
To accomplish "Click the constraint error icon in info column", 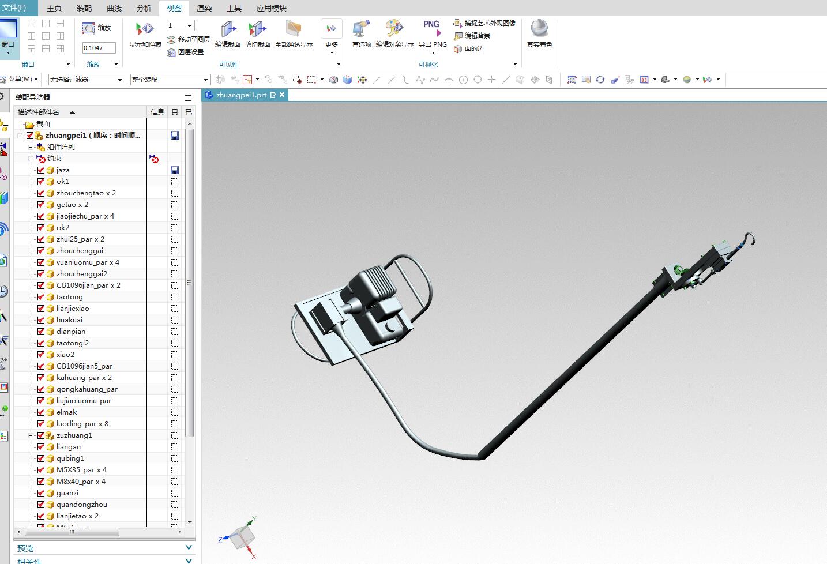I will (154, 159).
